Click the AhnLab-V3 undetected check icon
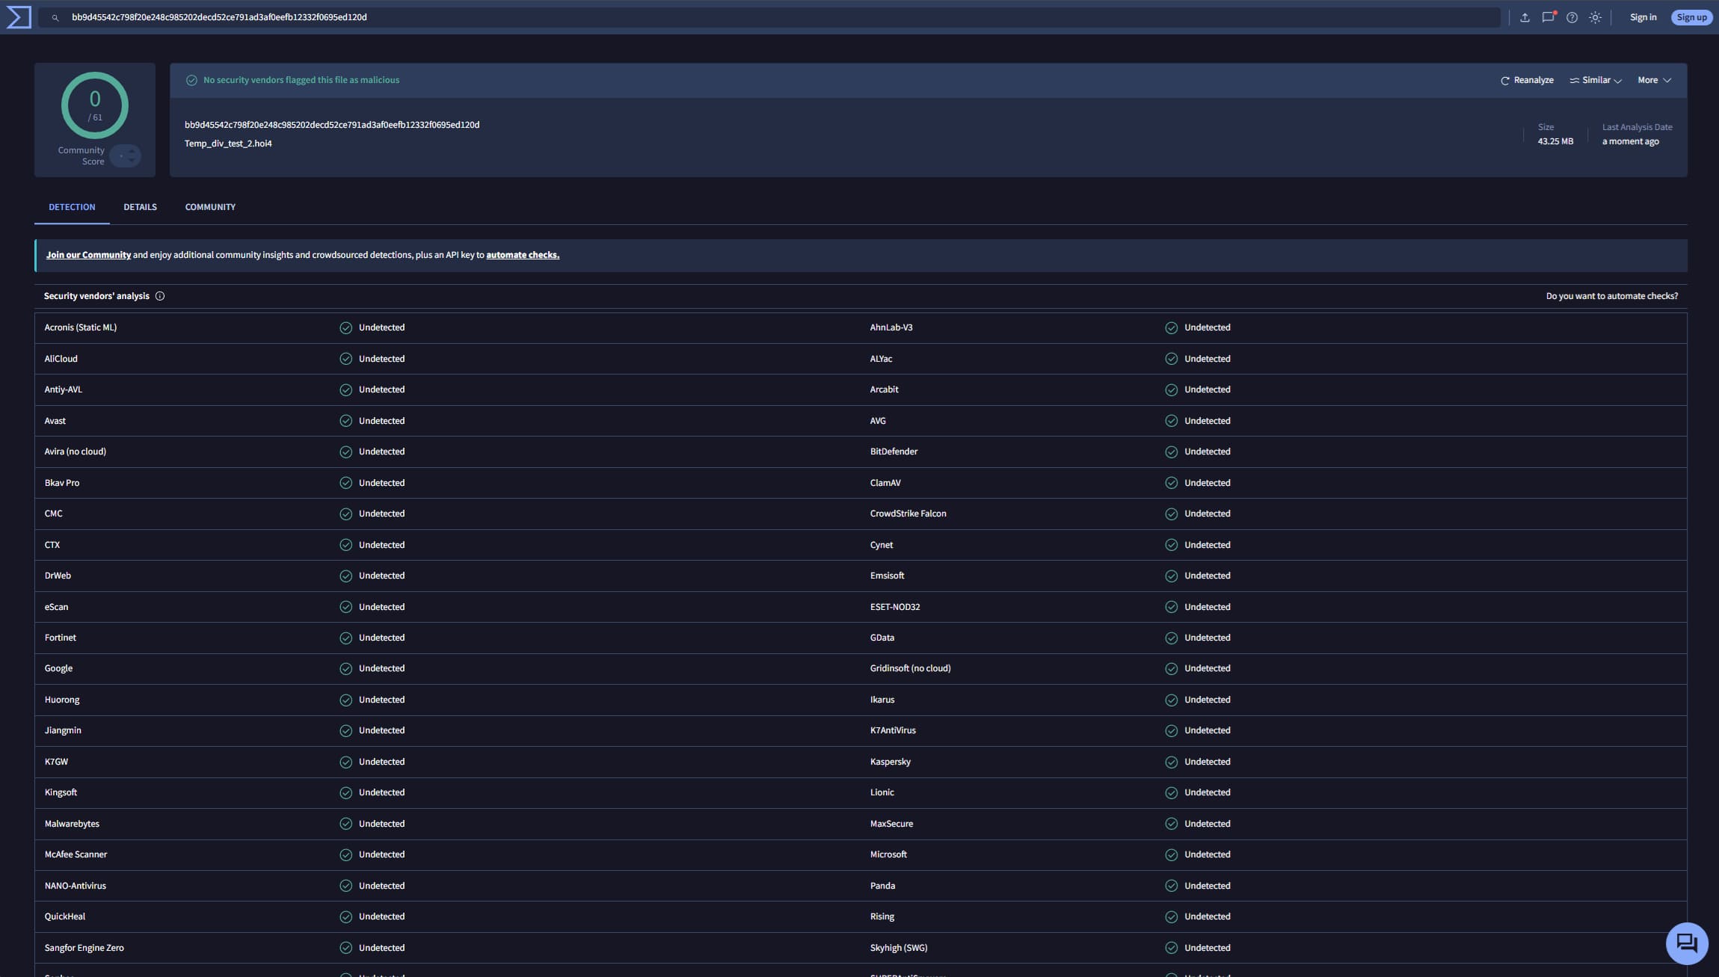 click(1171, 327)
